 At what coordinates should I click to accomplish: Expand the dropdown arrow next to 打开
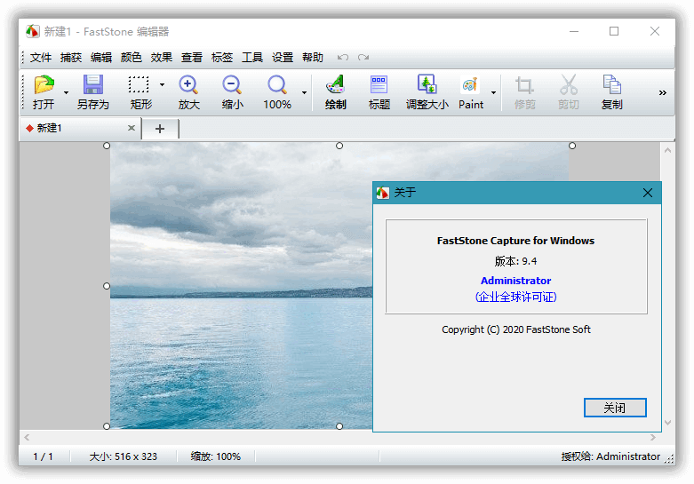click(66, 92)
